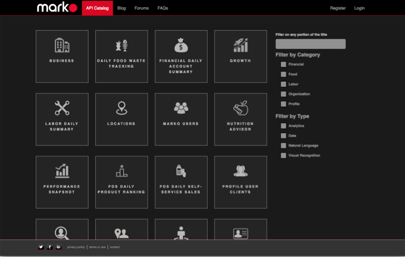The height and width of the screenshot is (257, 405).
Task: Open the terms of use link
Action: pos(97,247)
